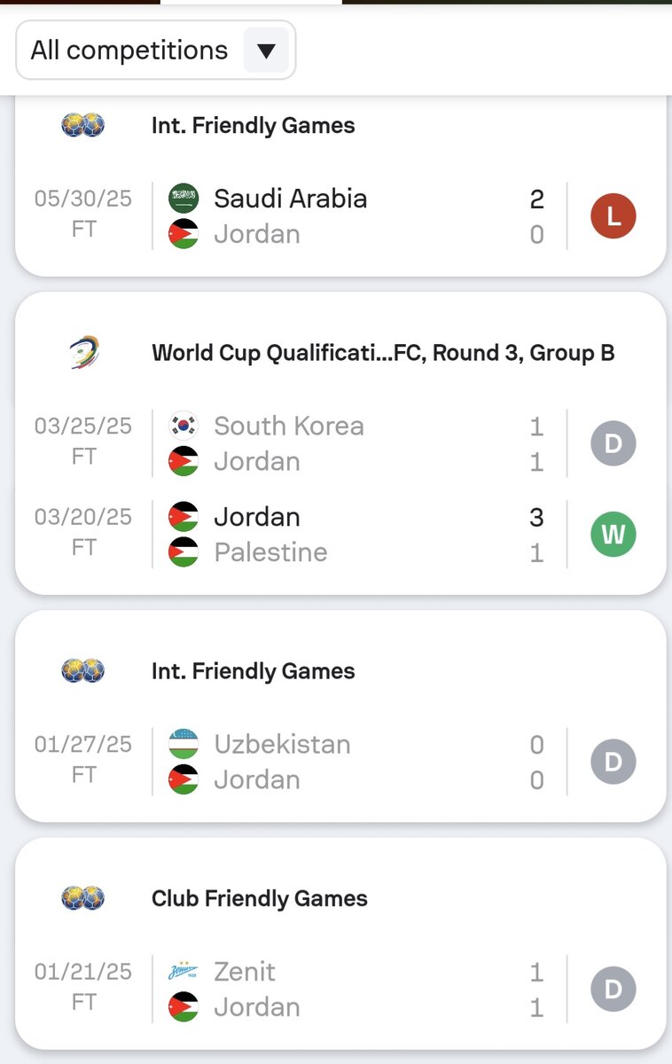Screen dimensions: 672x1064
Task: Click the red L loss badge
Action: point(613,216)
